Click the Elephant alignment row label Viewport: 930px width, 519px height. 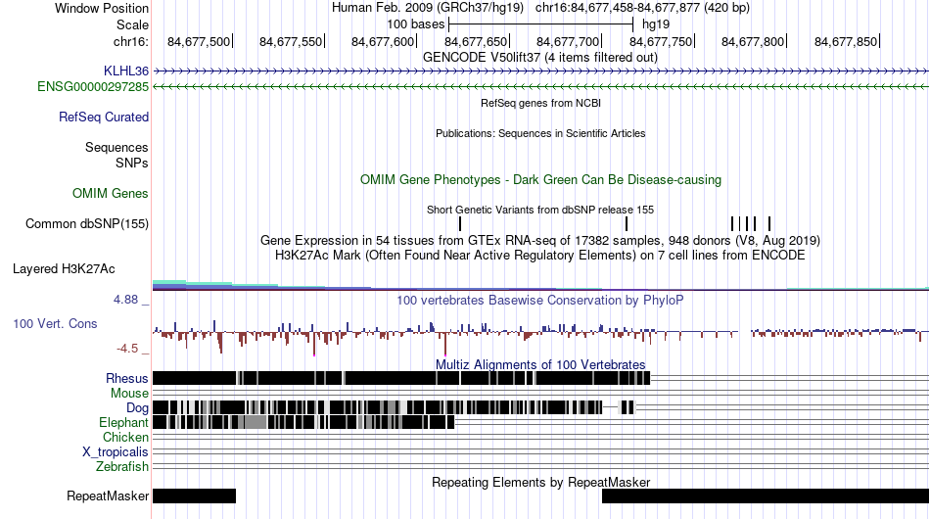123,422
